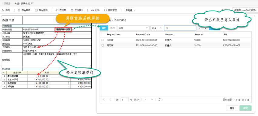Click the 提交 submit toolbar button
Screen dimensions: 258x116
[x=6, y=10]
